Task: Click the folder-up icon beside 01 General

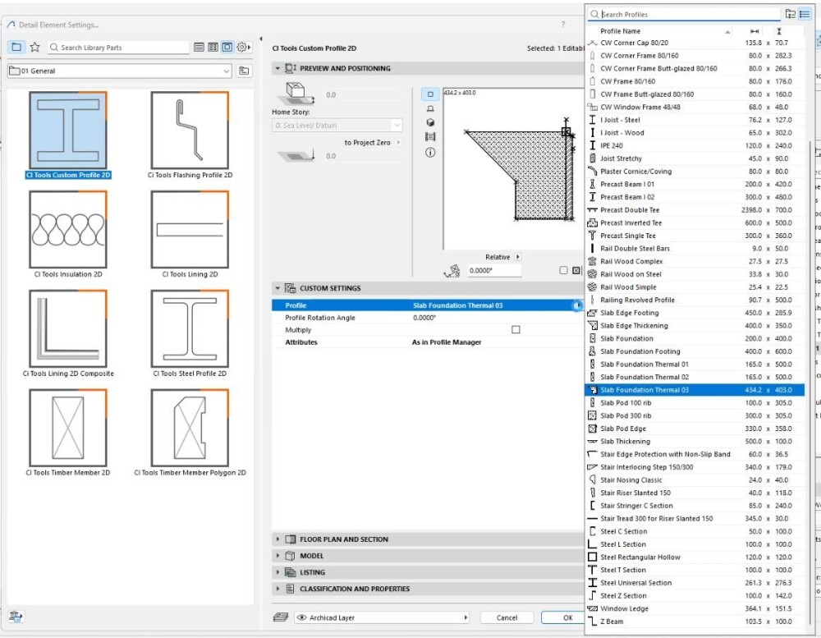Action: click(x=244, y=71)
